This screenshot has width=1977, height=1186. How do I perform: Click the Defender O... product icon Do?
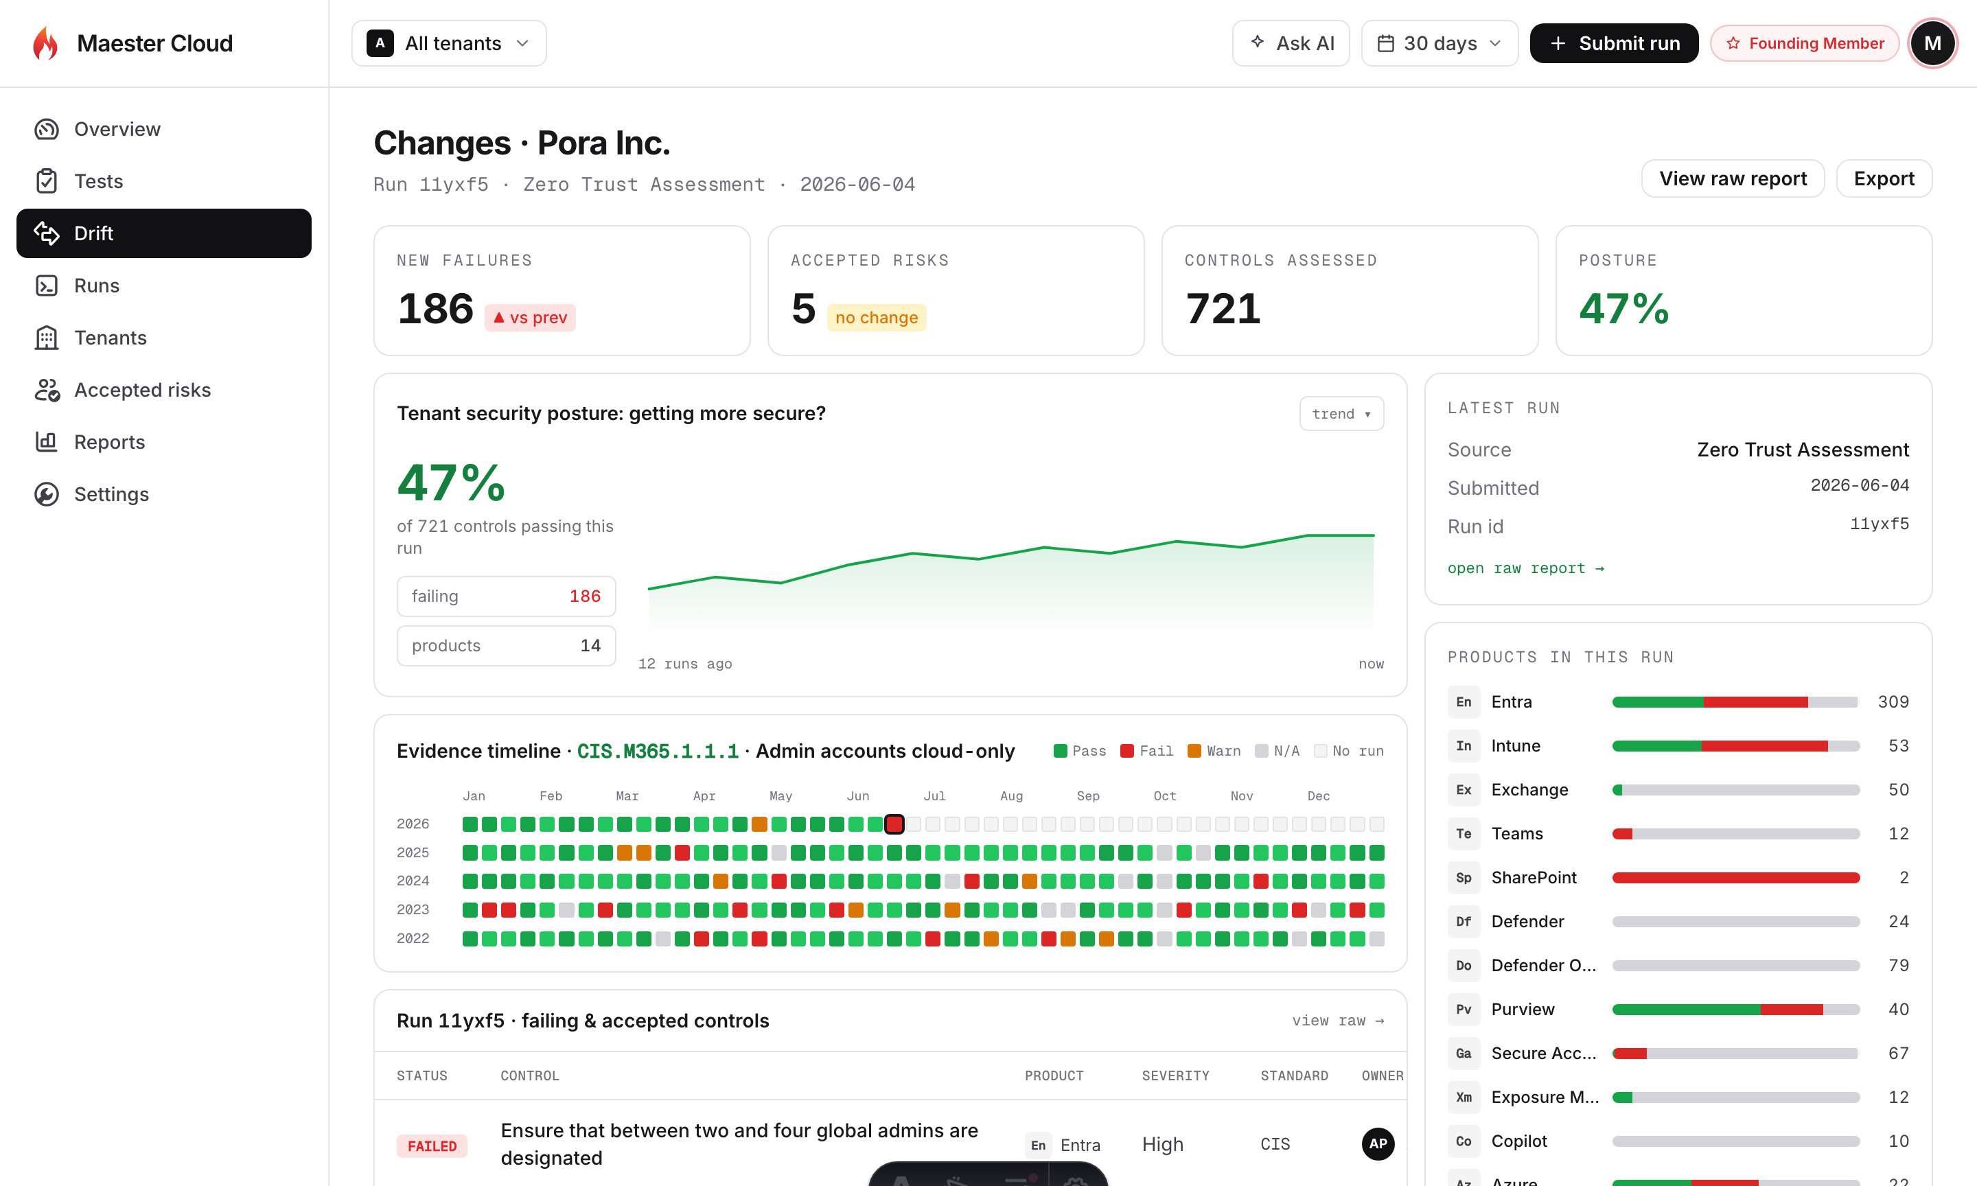click(1463, 966)
